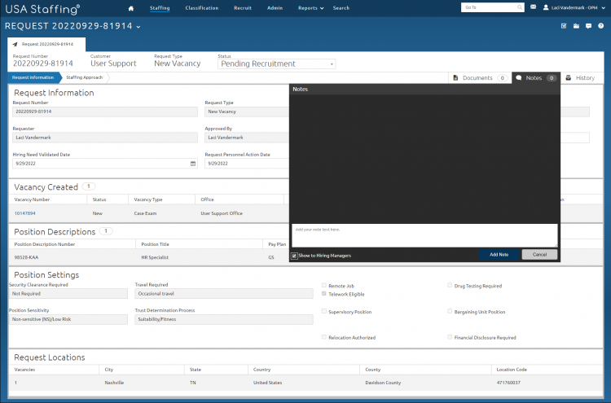Click the Davidson County cell
The height and width of the screenshot is (403, 611).
click(383, 383)
